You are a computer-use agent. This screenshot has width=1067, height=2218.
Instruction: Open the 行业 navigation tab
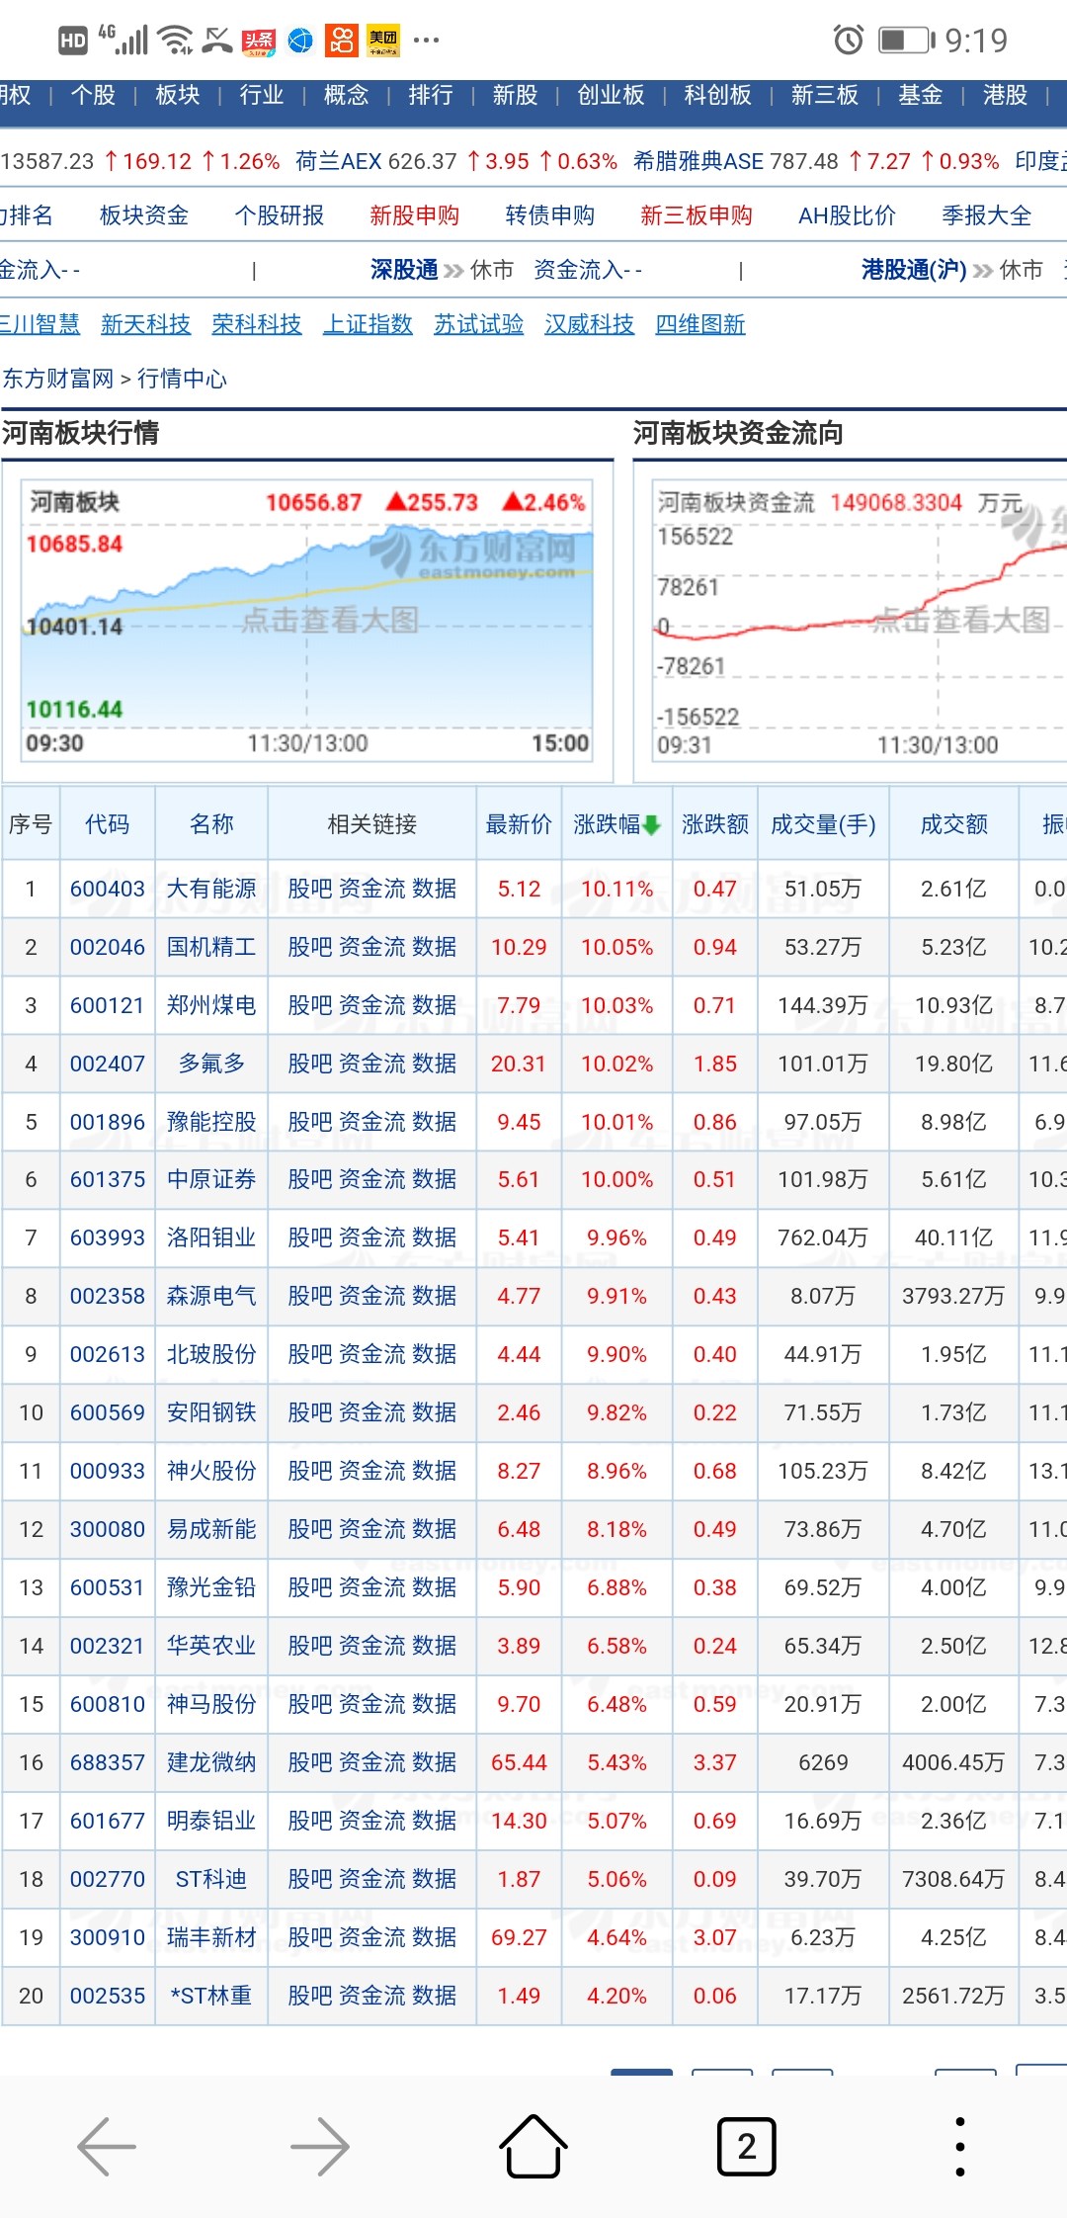coord(262,95)
